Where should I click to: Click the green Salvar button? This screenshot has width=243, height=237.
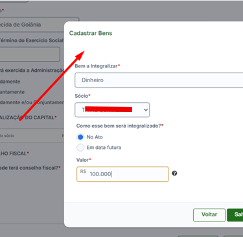235,215
